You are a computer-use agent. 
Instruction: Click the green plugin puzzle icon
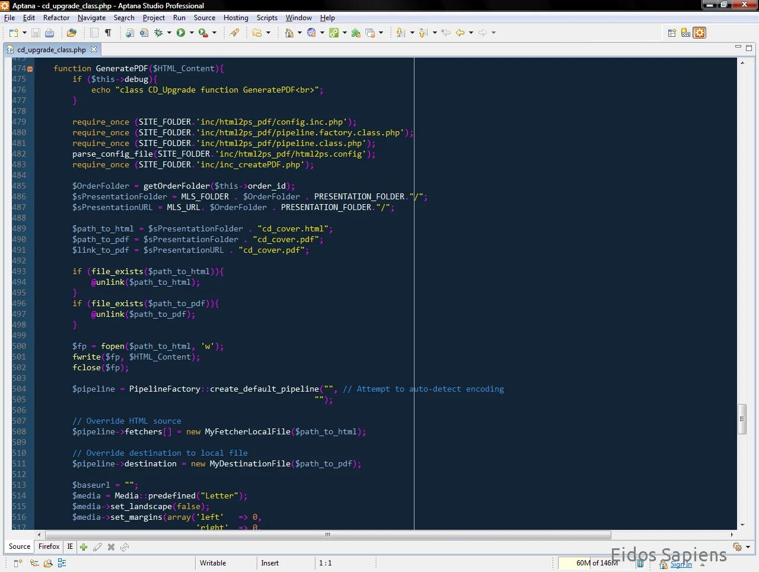(x=356, y=33)
